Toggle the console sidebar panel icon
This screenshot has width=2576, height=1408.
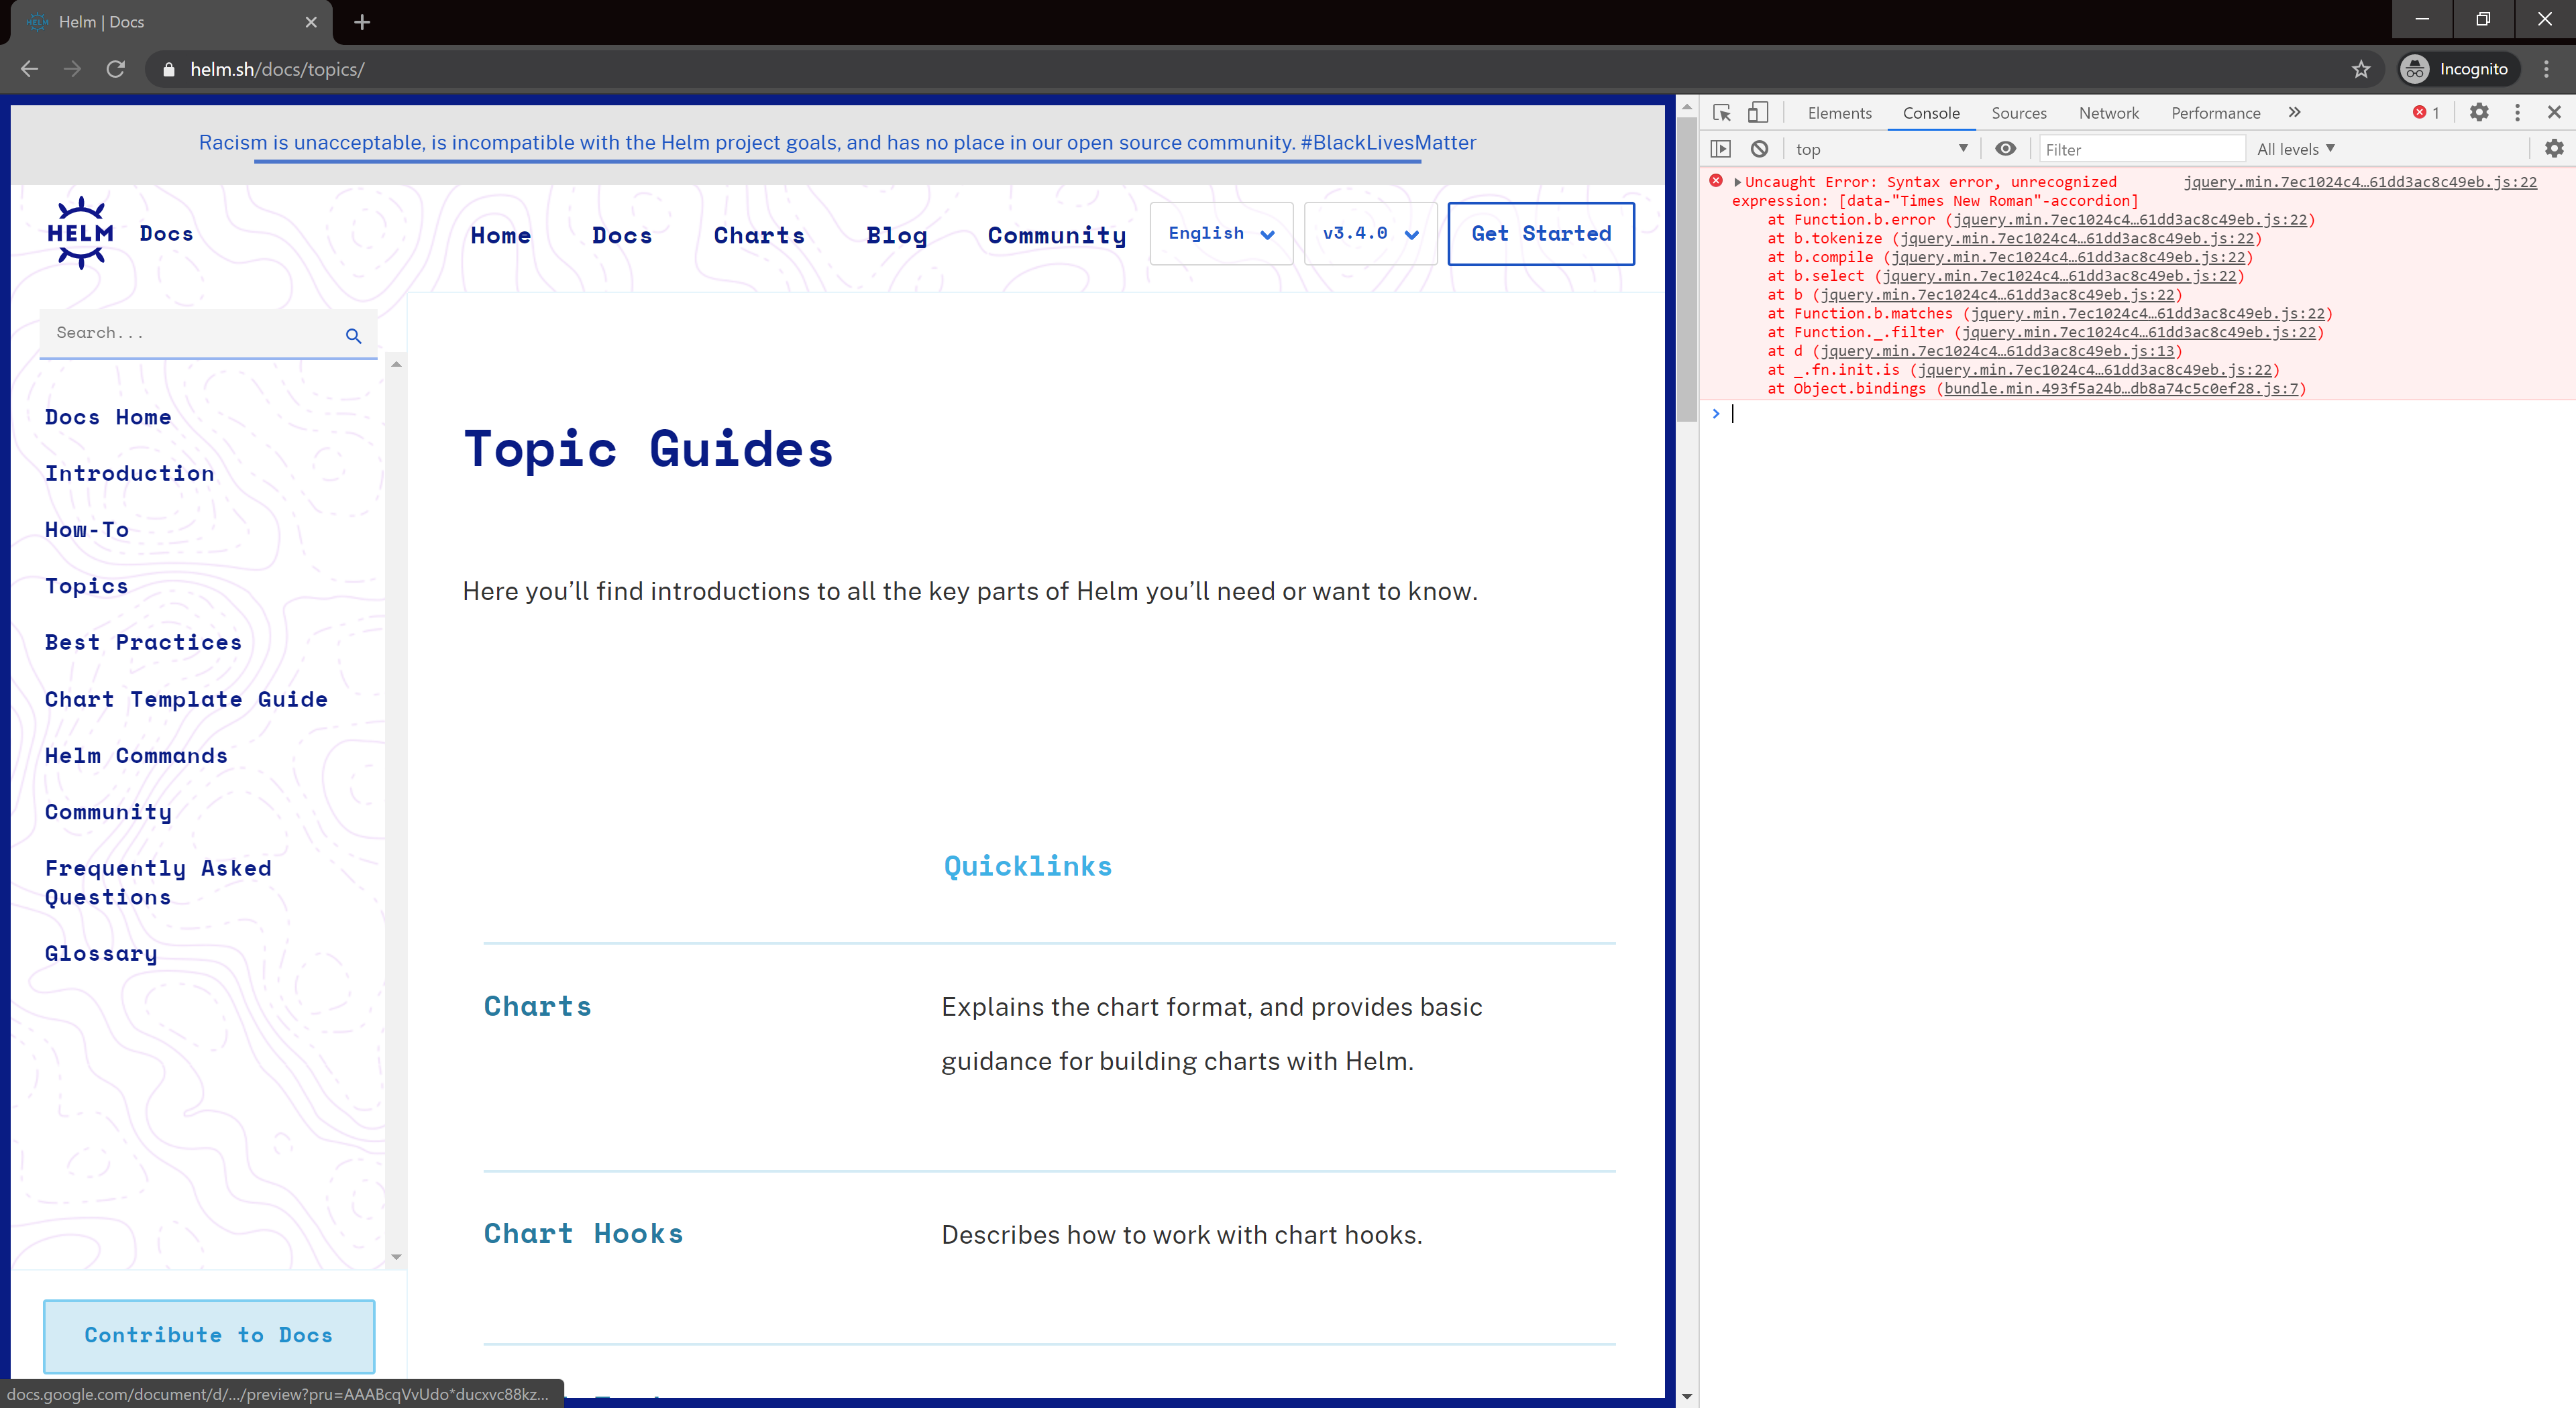click(x=1720, y=149)
